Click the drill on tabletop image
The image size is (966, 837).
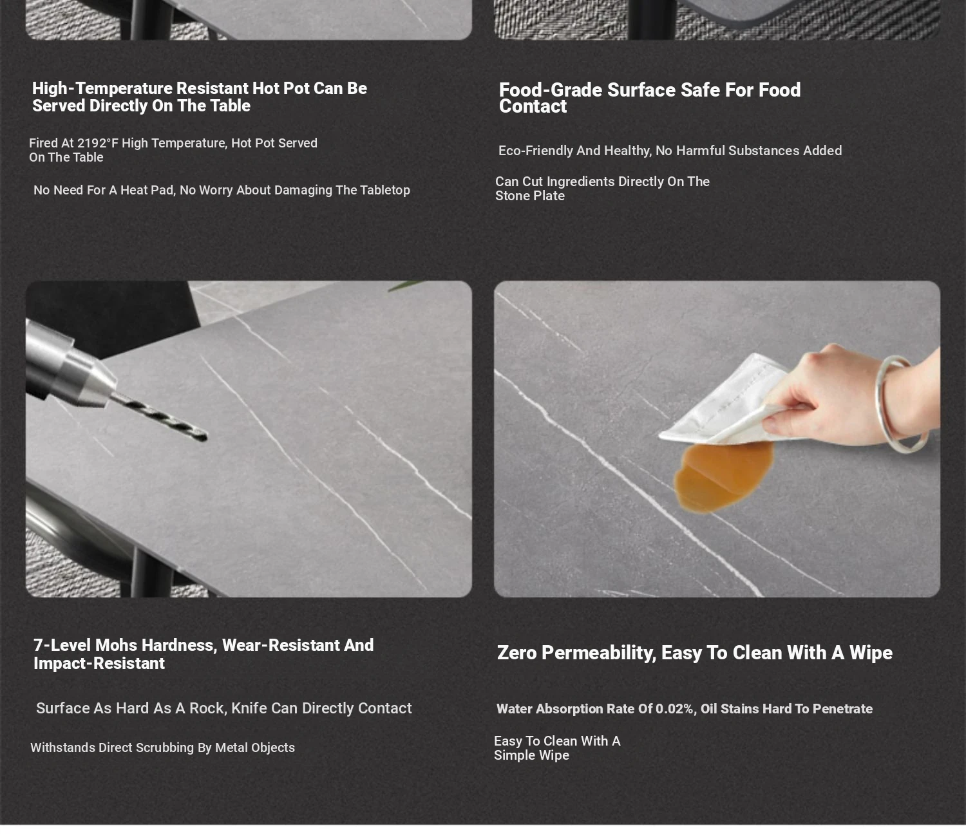pos(249,439)
